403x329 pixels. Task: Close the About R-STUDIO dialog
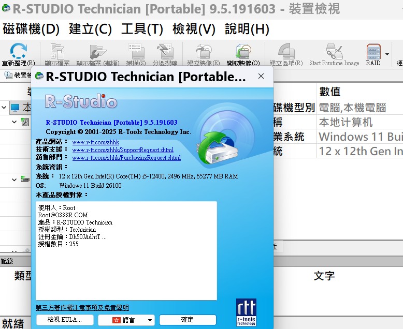point(261,77)
